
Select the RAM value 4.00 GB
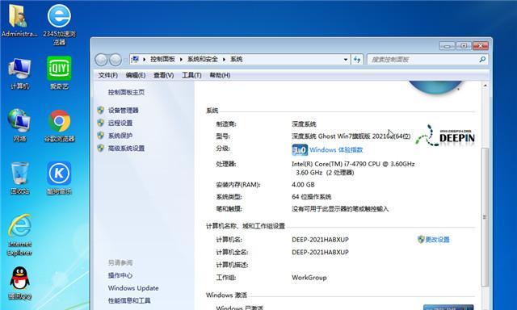[x=303, y=185]
